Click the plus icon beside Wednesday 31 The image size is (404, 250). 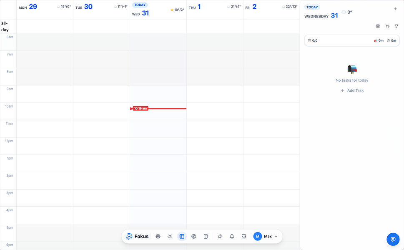[x=395, y=9]
